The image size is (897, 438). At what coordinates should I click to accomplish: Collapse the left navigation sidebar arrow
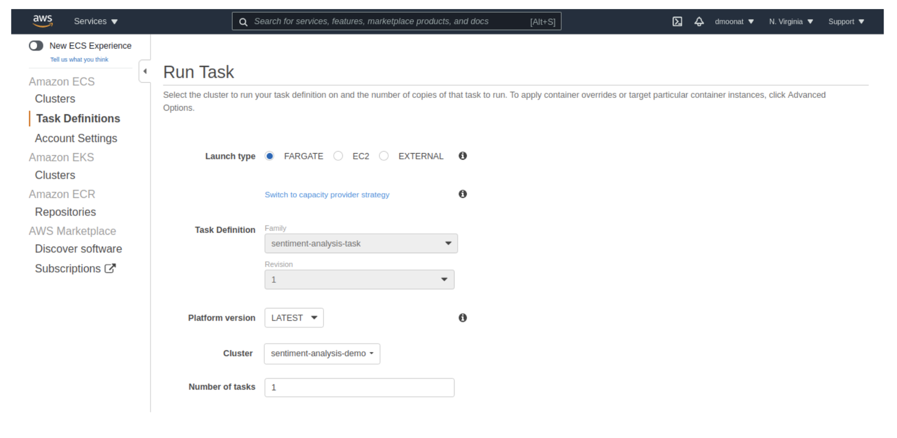145,71
